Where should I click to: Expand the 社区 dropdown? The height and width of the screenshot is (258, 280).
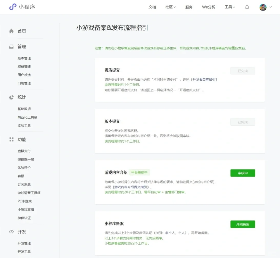click(170, 7)
